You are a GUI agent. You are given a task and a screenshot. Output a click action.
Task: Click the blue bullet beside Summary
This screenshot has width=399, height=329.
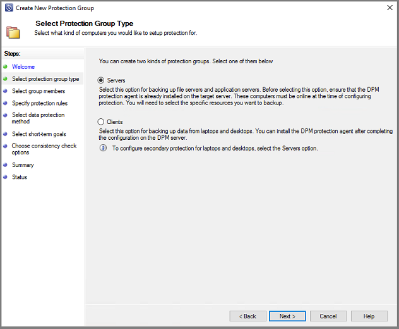point(5,165)
